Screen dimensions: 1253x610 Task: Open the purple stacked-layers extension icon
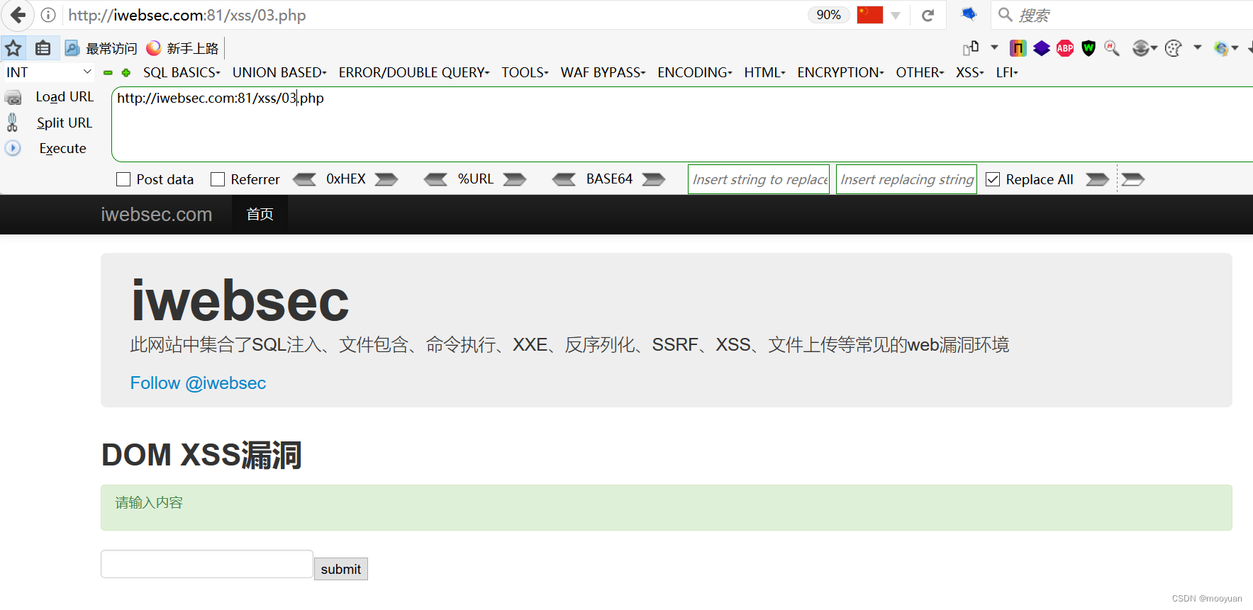tap(1041, 48)
